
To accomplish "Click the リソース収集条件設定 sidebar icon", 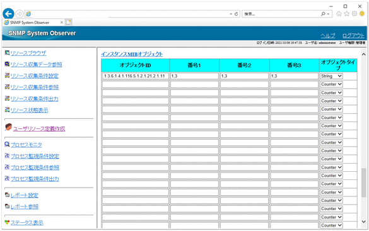I will pyautogui.click(x=7, y=76).
